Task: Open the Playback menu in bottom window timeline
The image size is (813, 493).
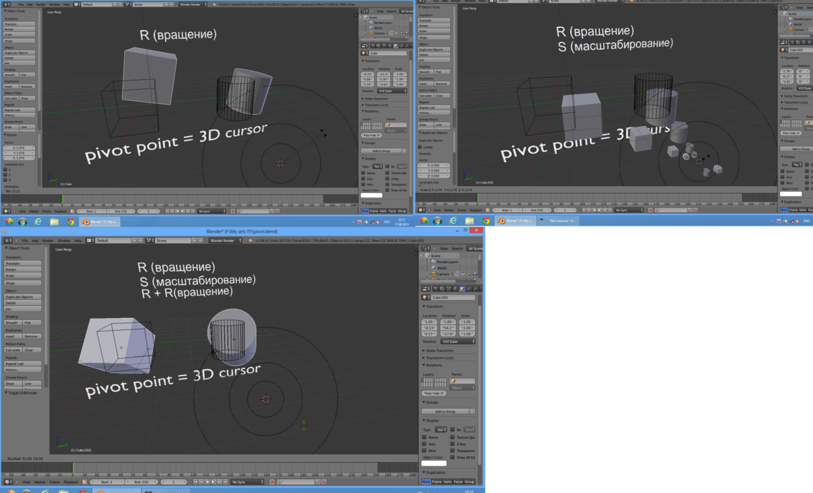Action: (x=70, y=482)
